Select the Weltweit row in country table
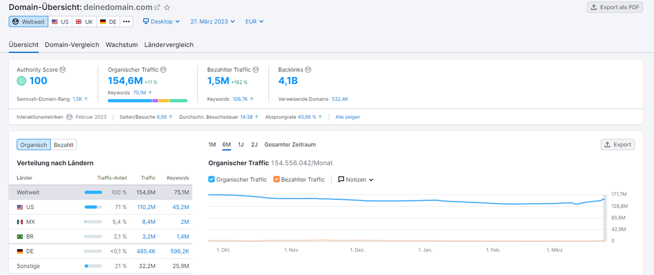 tap(100, 192)
